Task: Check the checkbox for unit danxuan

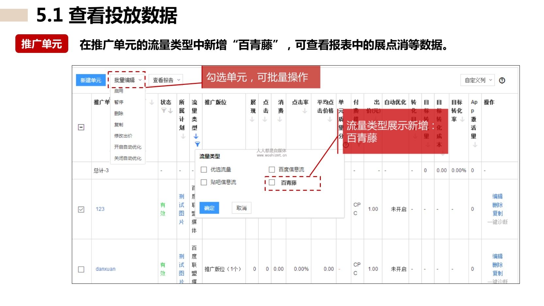Action: tap(81, 269)
